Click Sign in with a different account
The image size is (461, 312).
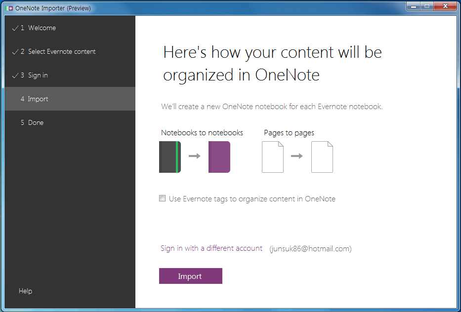coord(211,248)
